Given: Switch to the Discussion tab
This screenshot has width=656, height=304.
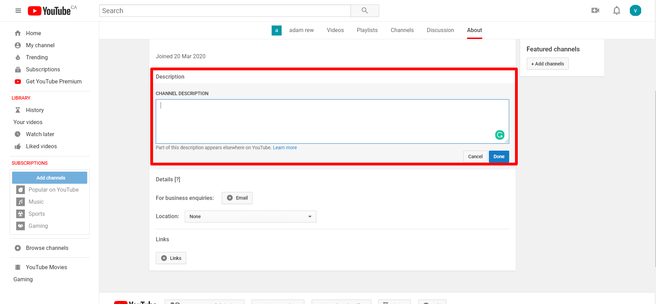Looking at the screenshot, I should (x=440, y=30).
